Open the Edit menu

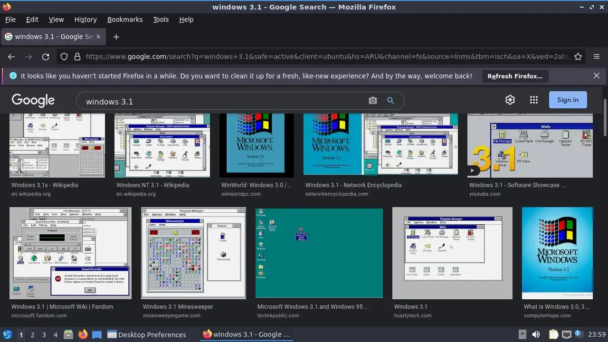(32, 19)
